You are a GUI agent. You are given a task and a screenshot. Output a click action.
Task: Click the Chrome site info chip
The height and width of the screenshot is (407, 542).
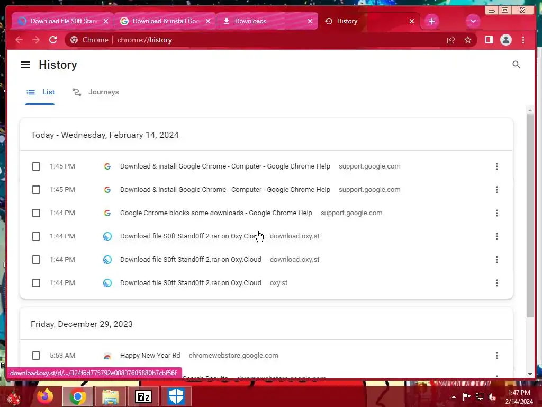pos(89,40)
